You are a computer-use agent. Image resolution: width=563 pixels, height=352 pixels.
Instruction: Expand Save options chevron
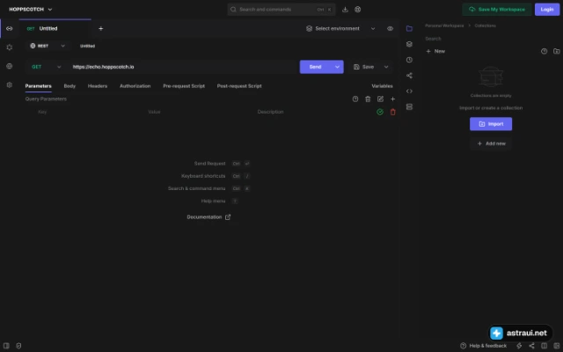pos(386,67)
